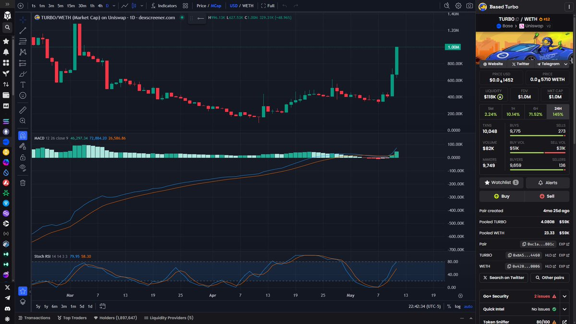Open the token Telegram link
The height and width of the screenshot is (324, 576).
(548, 64)
